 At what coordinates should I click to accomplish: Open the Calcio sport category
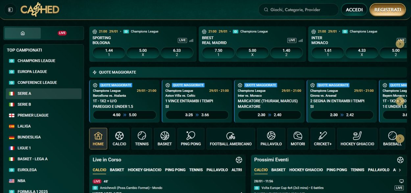[x=119, y=139]
